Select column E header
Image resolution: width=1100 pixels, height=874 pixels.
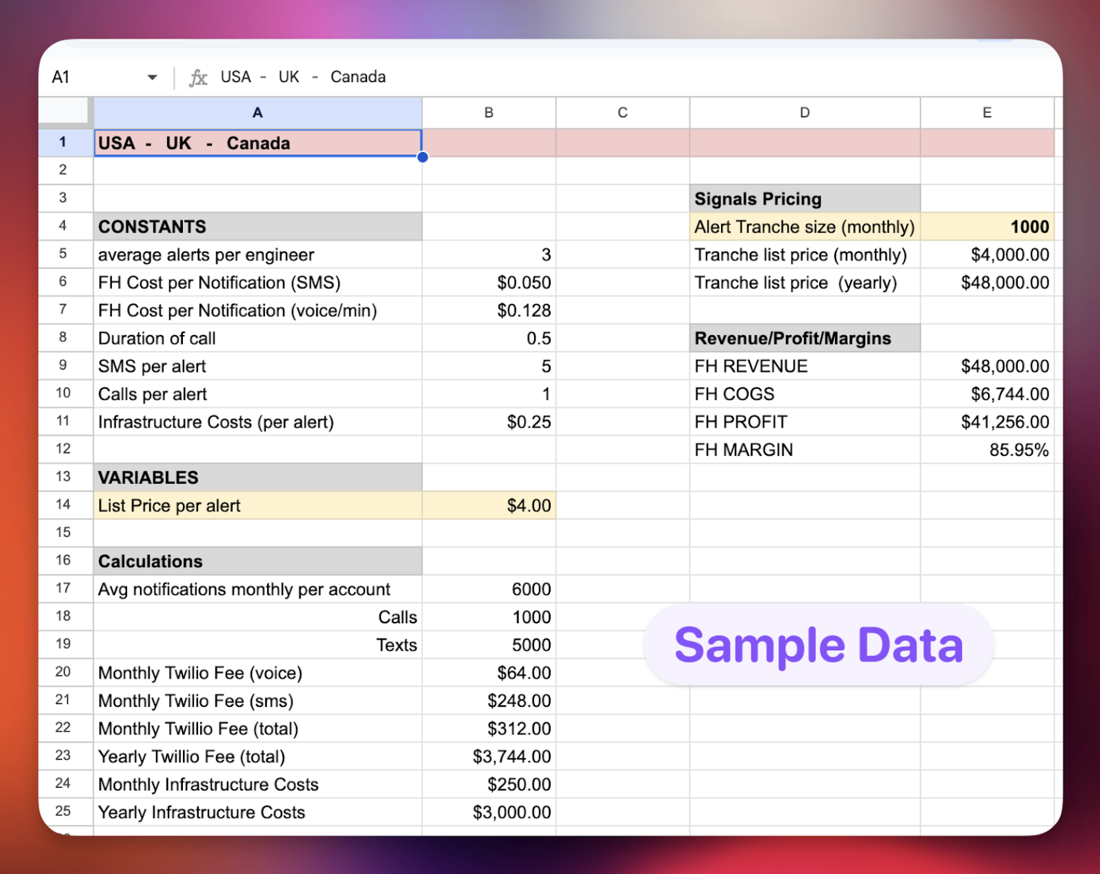coord(987,113)
